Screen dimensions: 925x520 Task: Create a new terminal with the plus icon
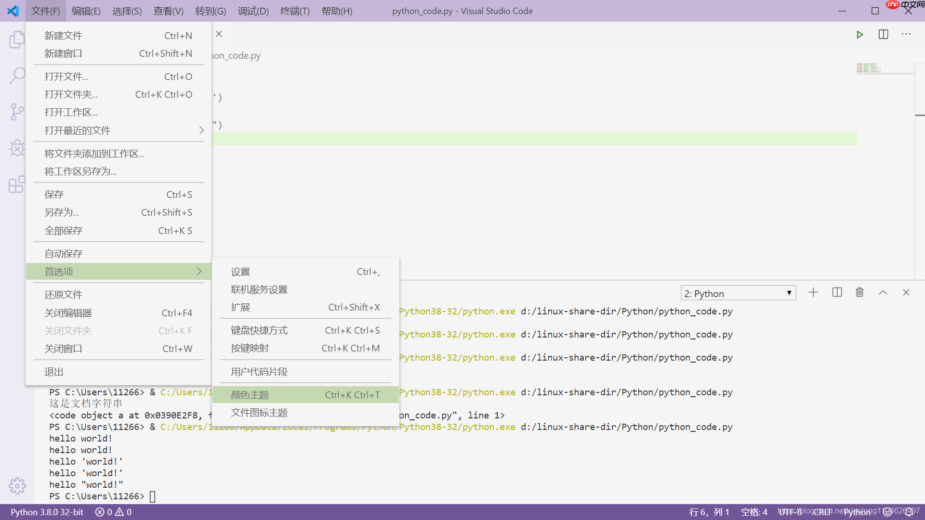tap(813, 292)
